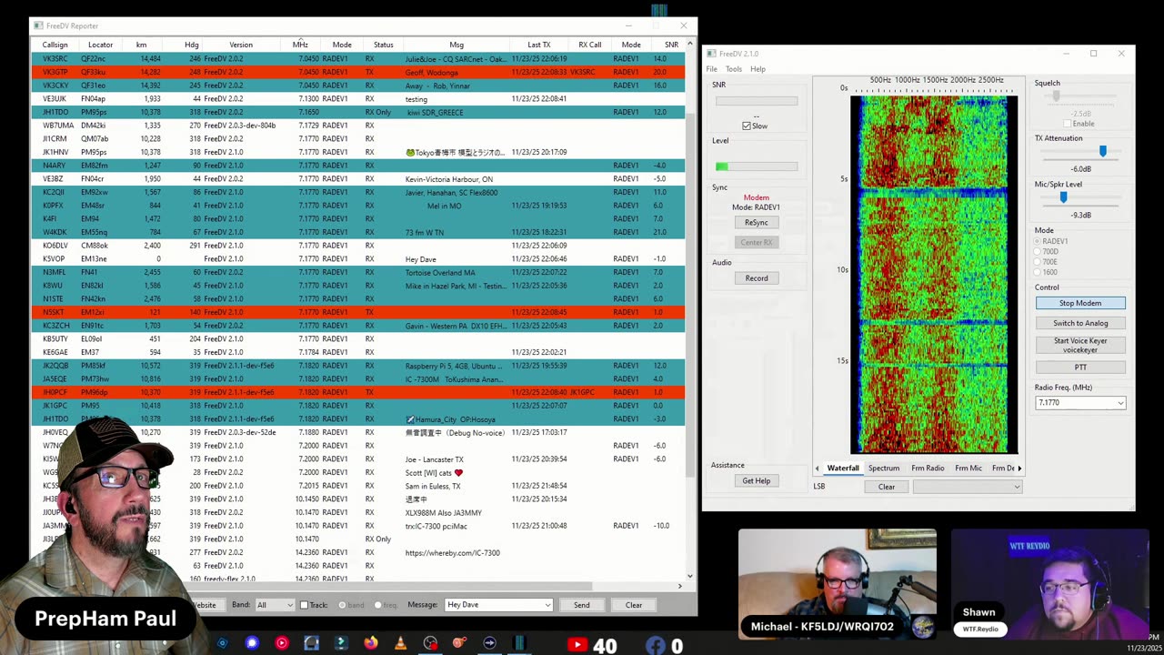1164x655 pixels.
Task: Click the blue chat bubble taskbar icon
Action: pos(252,643)
